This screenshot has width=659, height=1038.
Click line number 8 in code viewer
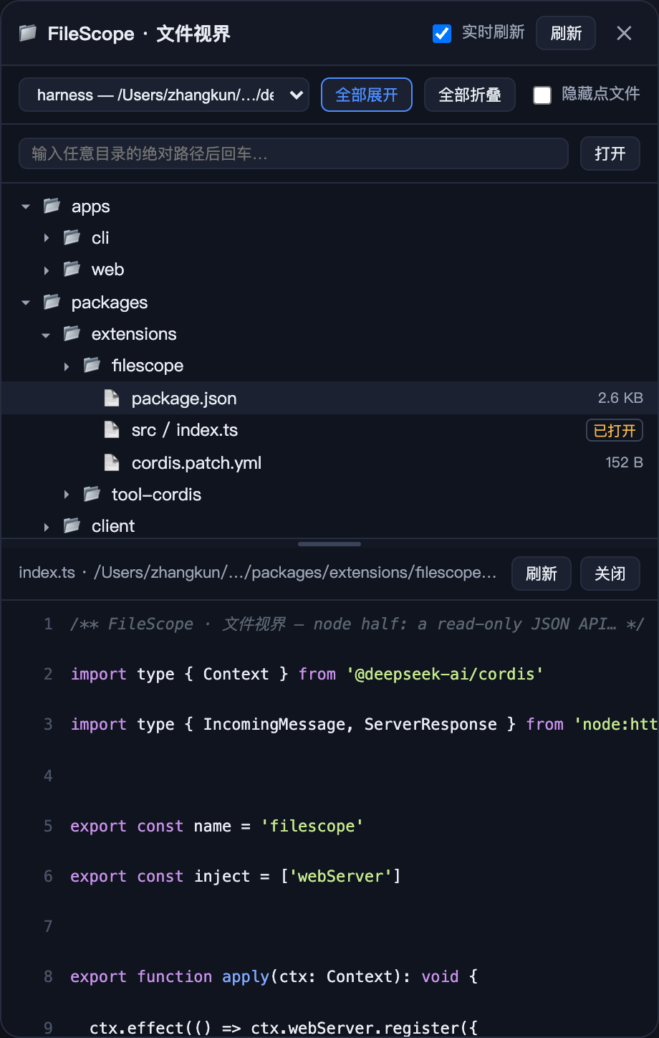[48, 976]
